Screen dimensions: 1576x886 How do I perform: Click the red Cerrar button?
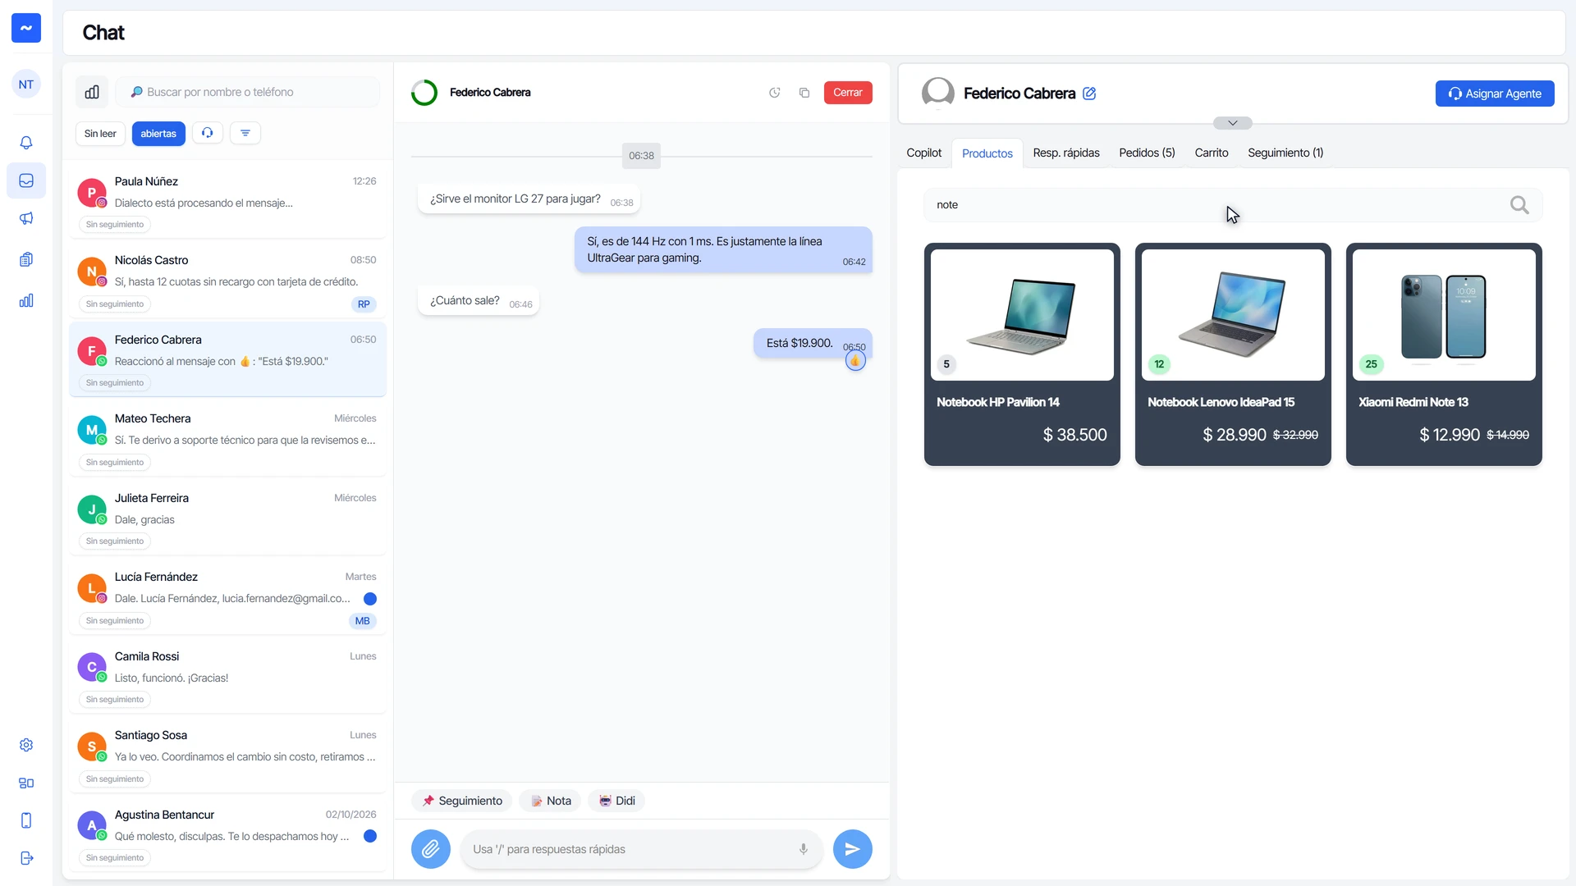(x=848, y=93)
